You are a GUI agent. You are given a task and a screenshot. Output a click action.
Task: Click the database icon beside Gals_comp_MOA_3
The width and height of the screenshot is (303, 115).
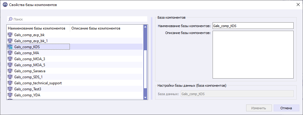[x=10, y=59]
